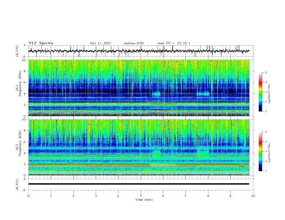Screen dimensions: 285x220
Task: Click the "ch.3(V)" axis label
Action: tap(17, 184)
